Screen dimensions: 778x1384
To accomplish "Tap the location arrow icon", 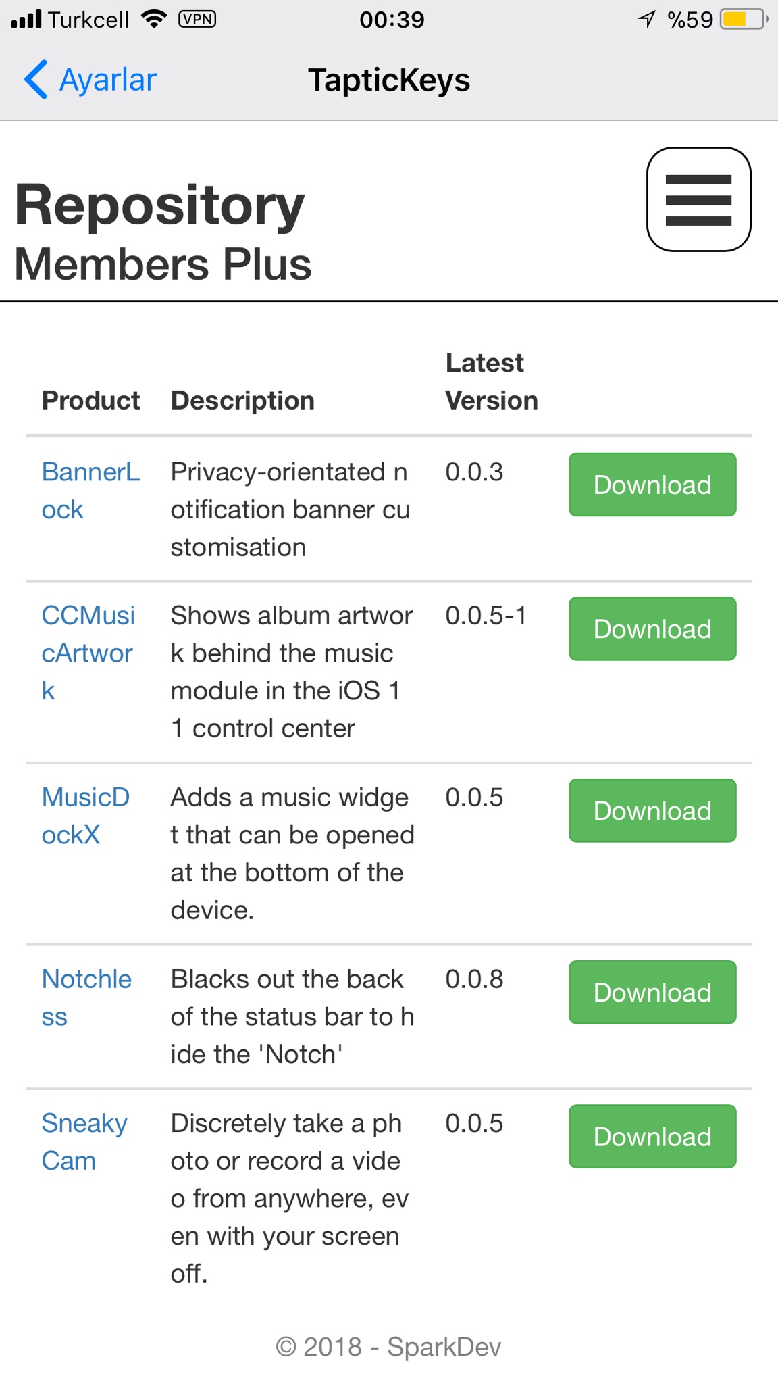I will (x=646, y=19).
